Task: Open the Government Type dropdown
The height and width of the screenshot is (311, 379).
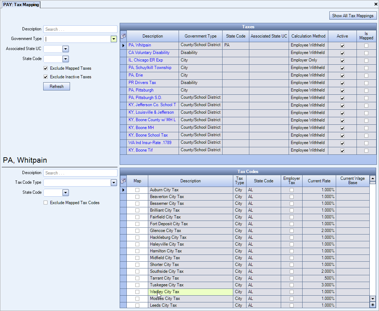Action: pyautogui.click(x=114, y=39)
